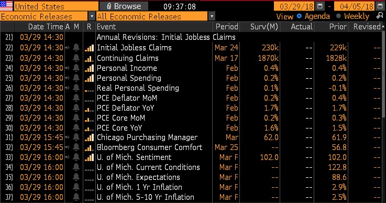Toggle alert bell for Chicago Purchasing Manager
The height and width of the screenshot is (203, 386).
76,137
